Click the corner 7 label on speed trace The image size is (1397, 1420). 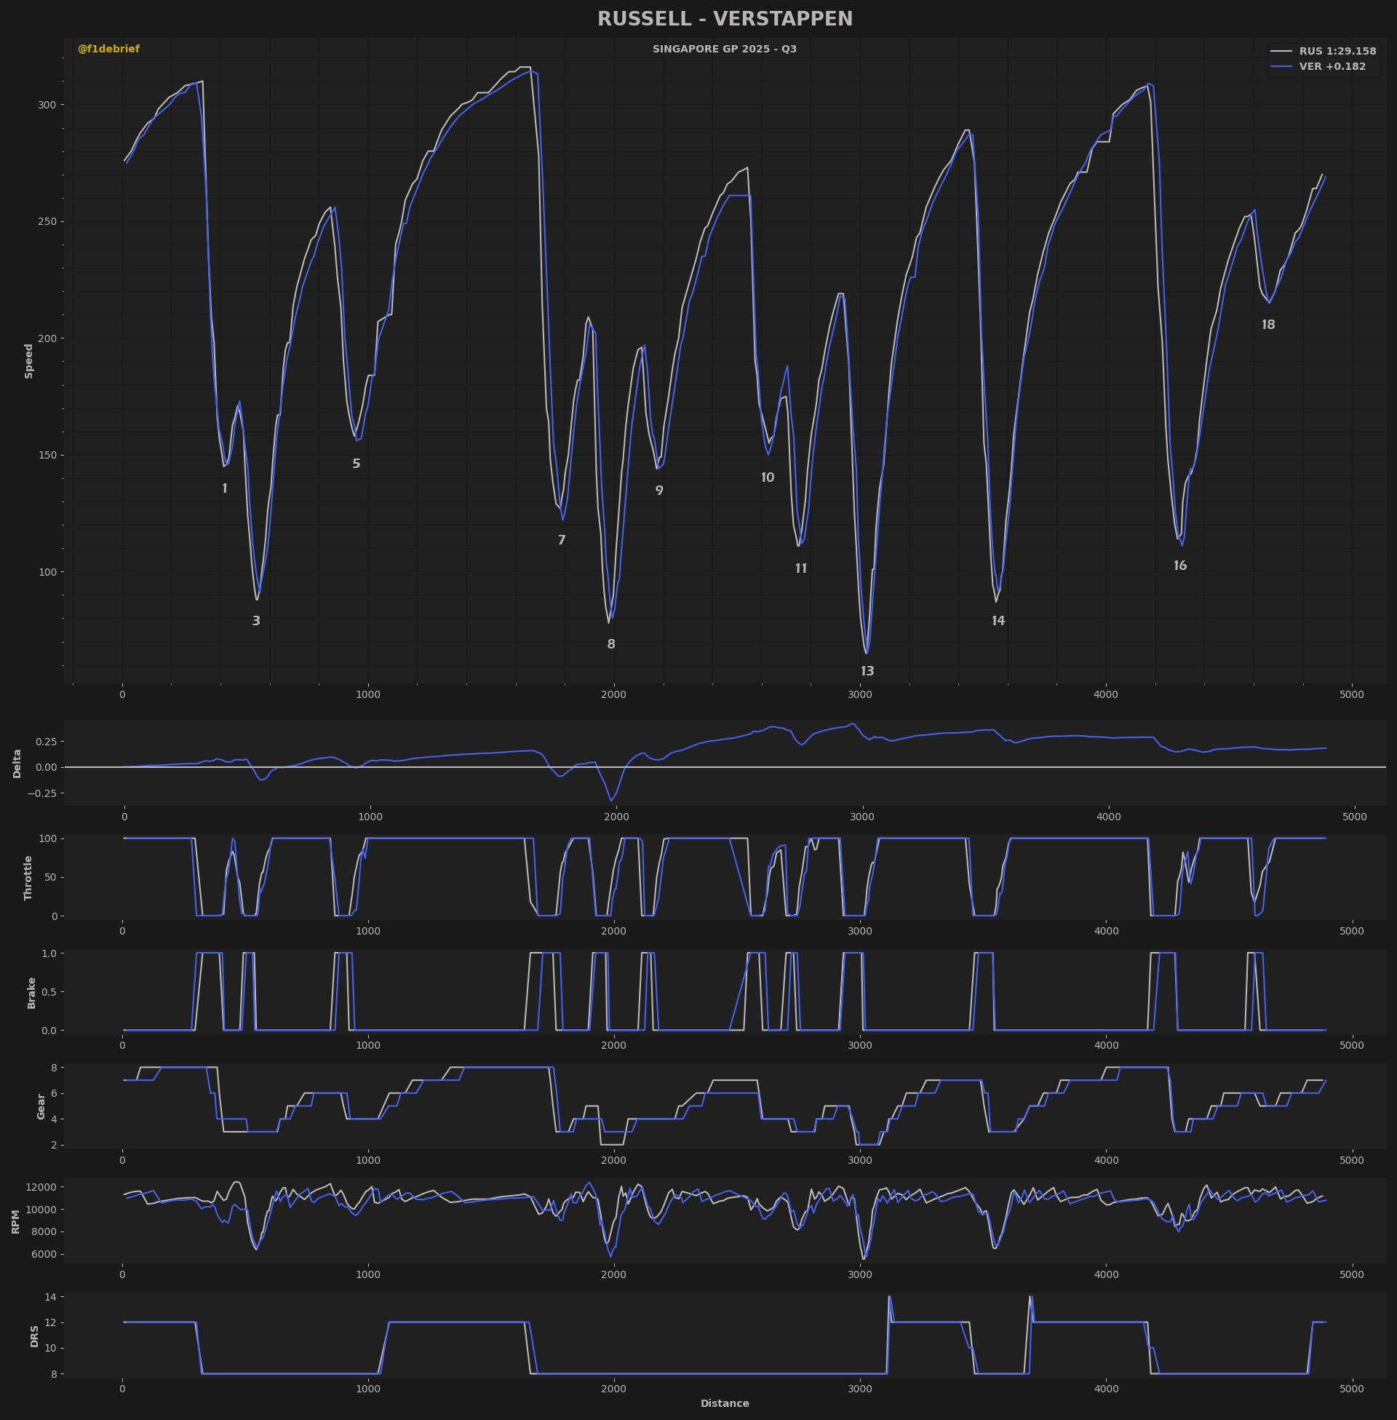click(x=562, y=540)
